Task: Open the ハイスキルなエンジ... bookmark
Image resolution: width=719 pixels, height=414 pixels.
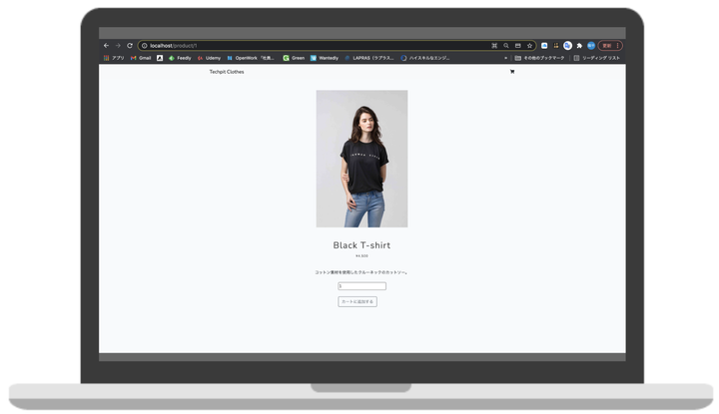Action: [425, 58]
